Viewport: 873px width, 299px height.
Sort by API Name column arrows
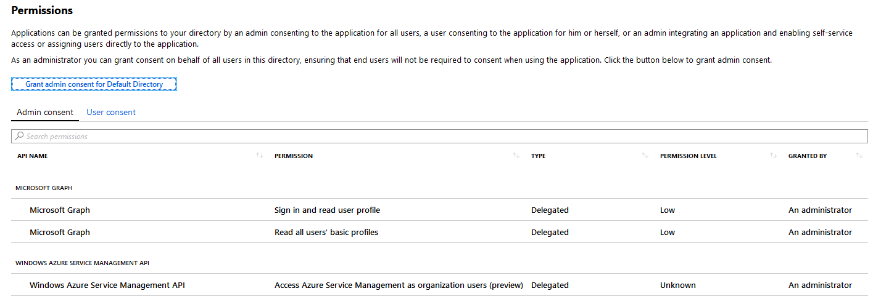[260, 156]
